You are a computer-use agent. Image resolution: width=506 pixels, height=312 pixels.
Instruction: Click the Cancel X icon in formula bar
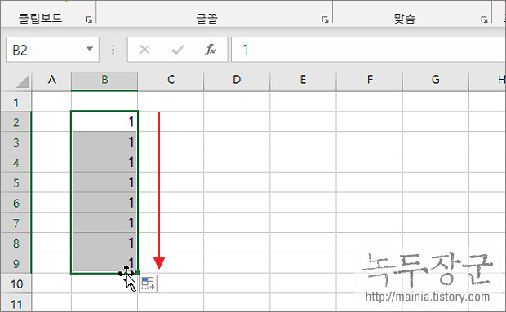(144, 50)
